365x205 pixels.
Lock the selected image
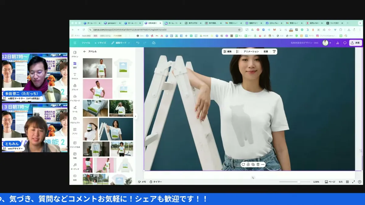248,165
